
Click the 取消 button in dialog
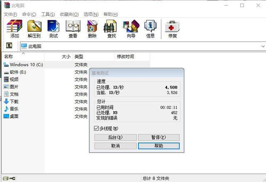(116, 146)
